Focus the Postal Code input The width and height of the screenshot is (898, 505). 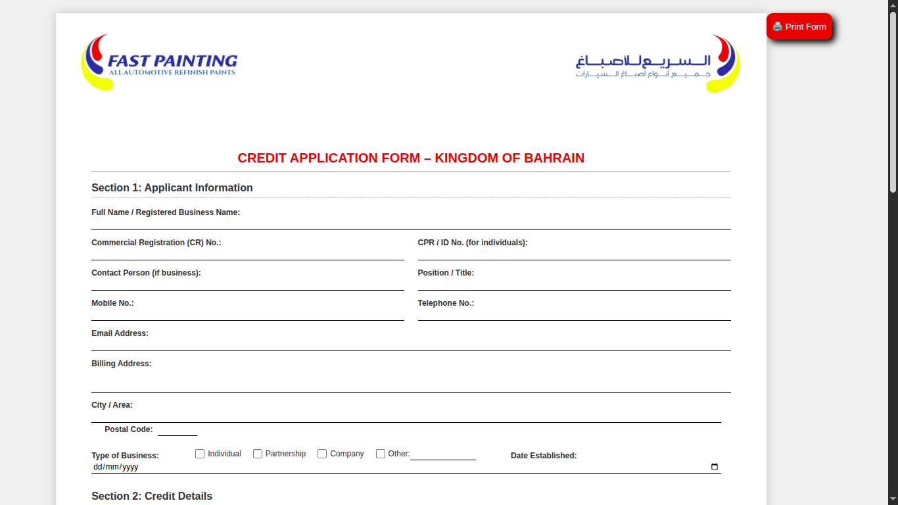click(x=177, y=430)
